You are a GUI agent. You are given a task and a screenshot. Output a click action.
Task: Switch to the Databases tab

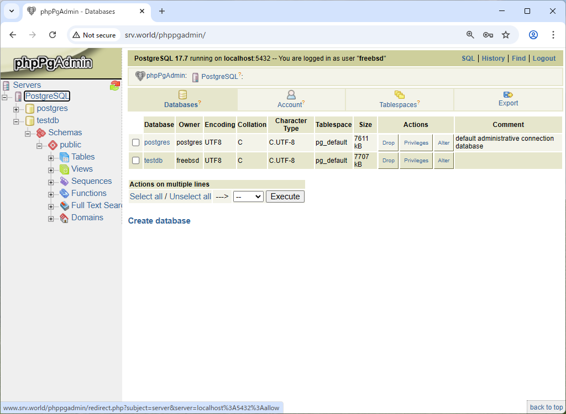click(x=182, y=100)
